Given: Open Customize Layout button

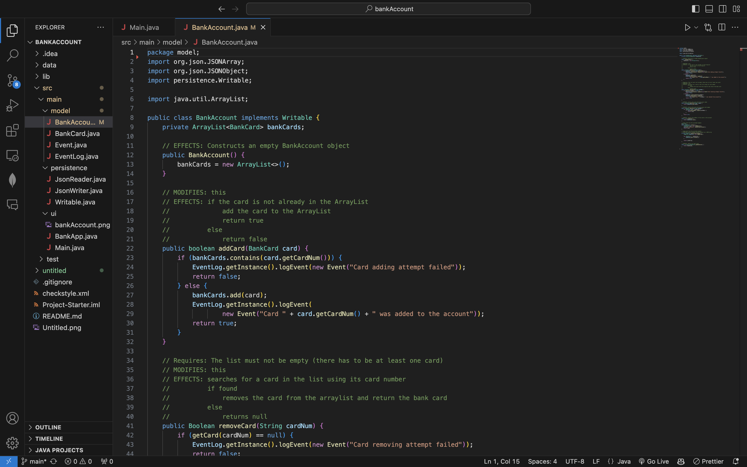Looking at the screenshot, I should [736, 9].
